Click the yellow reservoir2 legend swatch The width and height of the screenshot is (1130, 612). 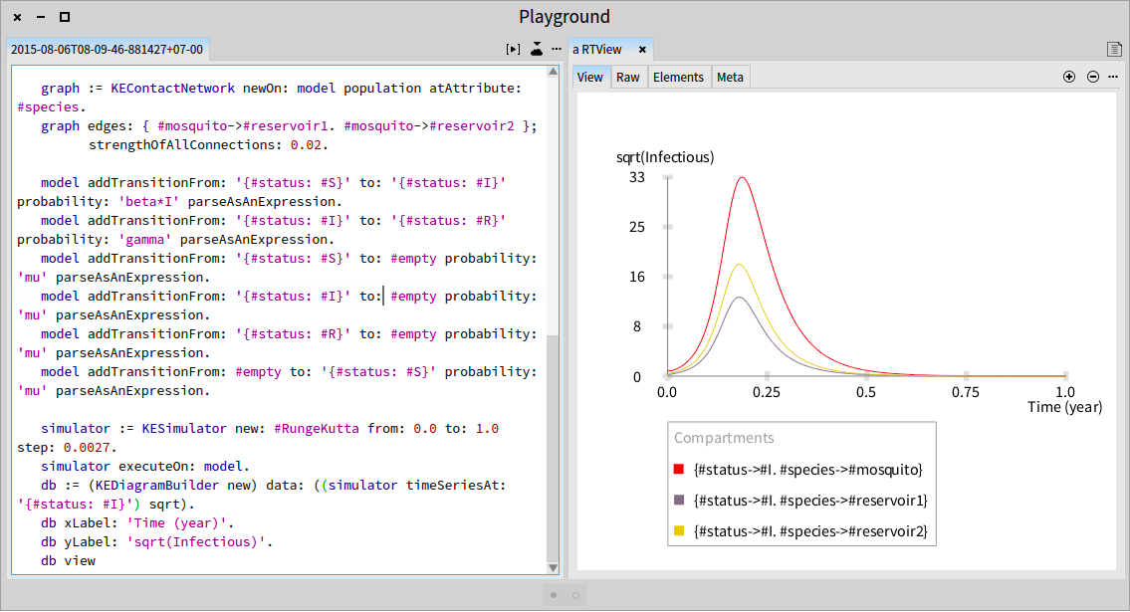click(678, 530)
